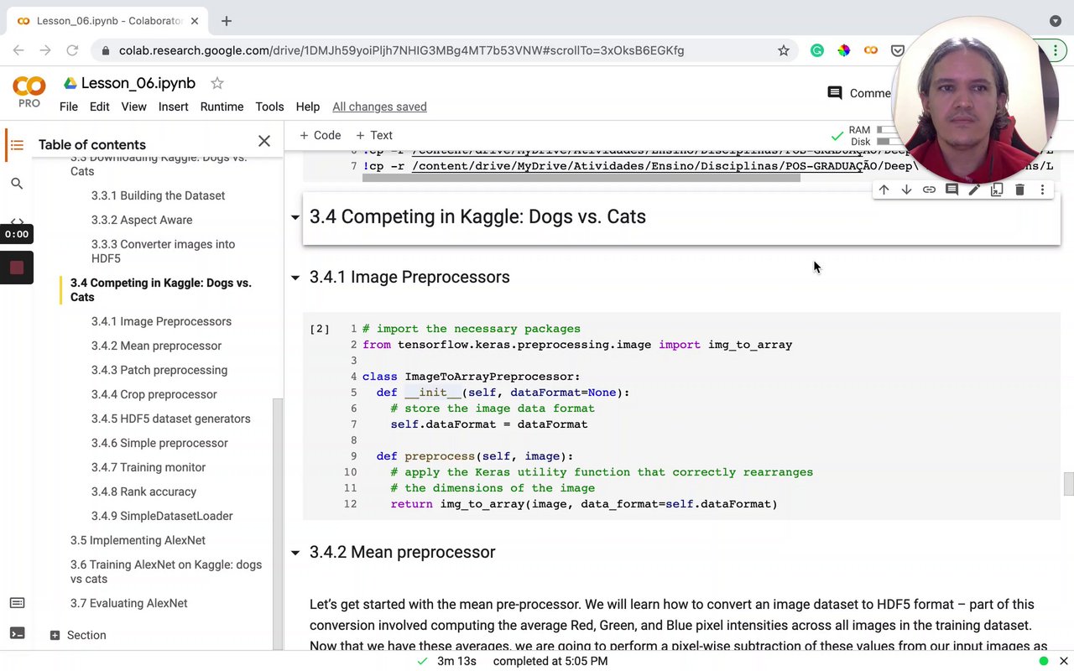The width and height of the screenshot is (1074, 671).
Task: Open the Table of contents sidebar icon
Action: click(x=17, y=144)
